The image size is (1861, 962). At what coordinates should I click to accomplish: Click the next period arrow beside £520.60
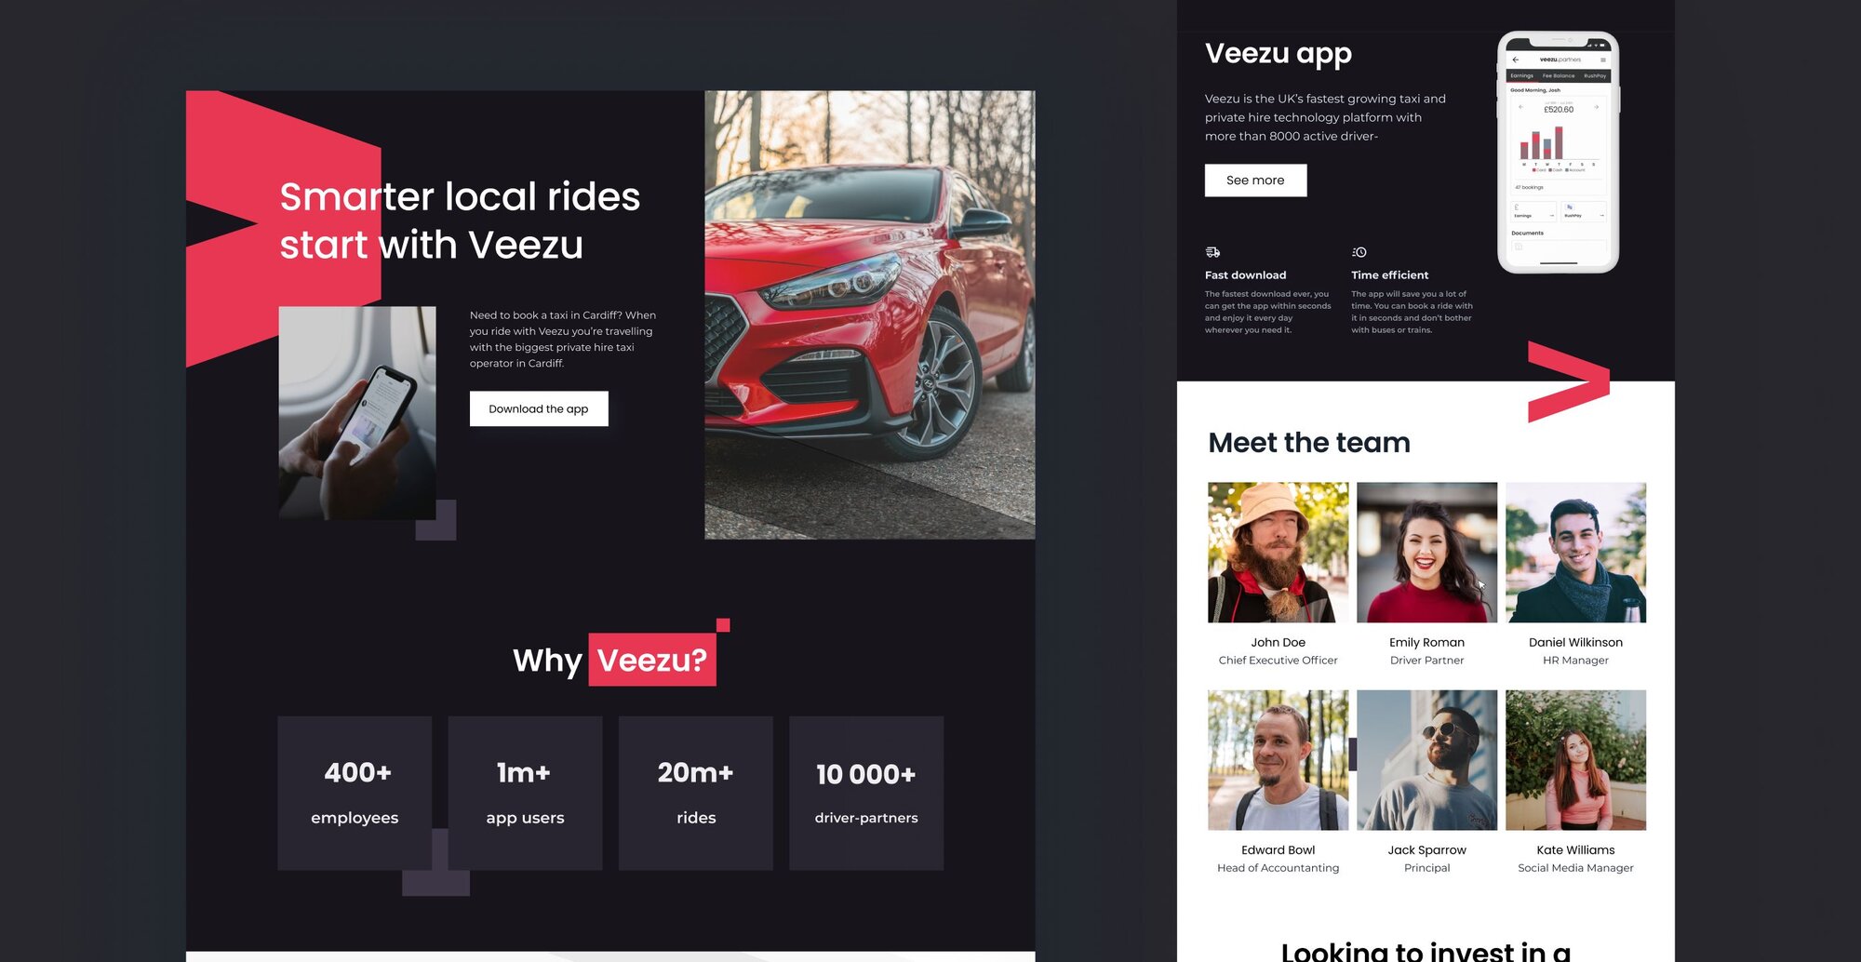tap(1597, 108)
